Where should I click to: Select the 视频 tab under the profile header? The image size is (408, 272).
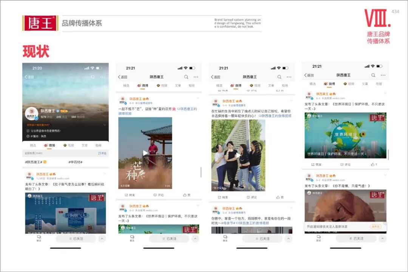(69, 145)
